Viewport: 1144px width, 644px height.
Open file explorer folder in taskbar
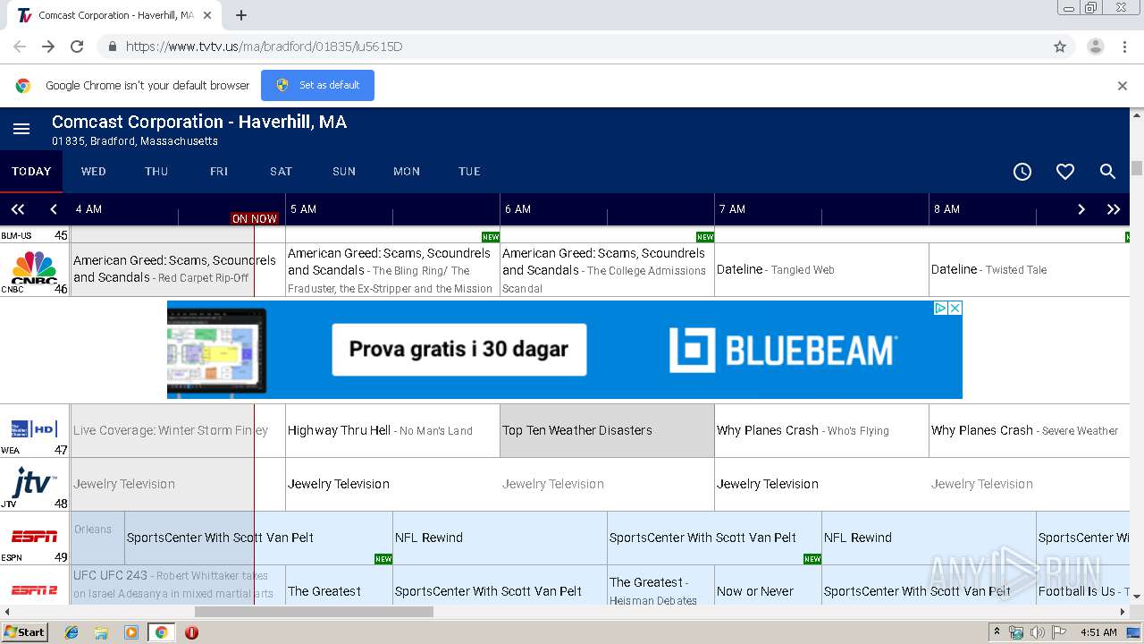(x=101, y=632)
